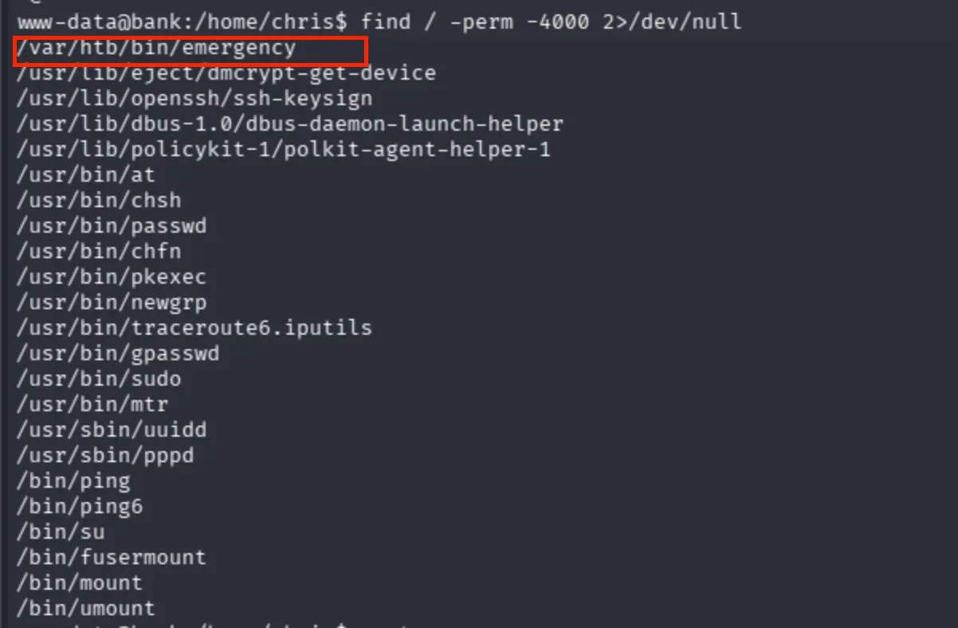The width and height of the screenshot is (958, 628).
Task: Click the /usr/sbin/pppd entry
Action: tap(105, 455)
